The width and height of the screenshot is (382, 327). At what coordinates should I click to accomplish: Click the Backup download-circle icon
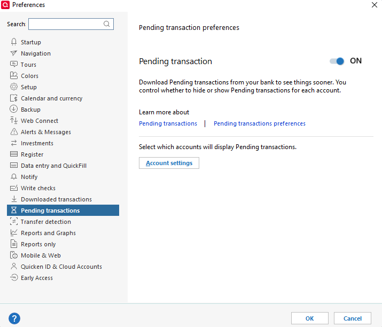pyautogui.click(x=14, y=109)
